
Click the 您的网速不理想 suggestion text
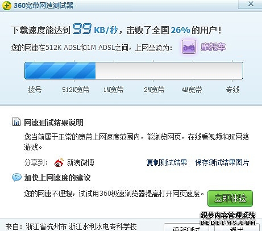pos(114,194)
